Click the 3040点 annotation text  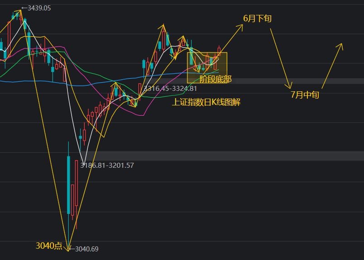coord(49,246)
